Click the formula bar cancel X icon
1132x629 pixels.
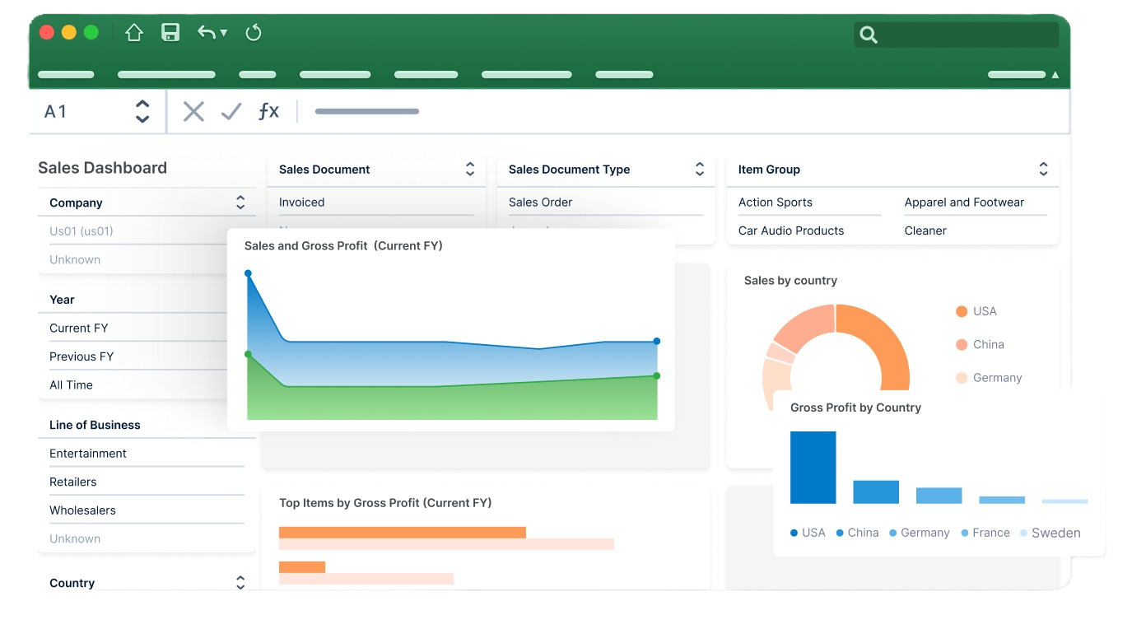(x=193, y=111)
